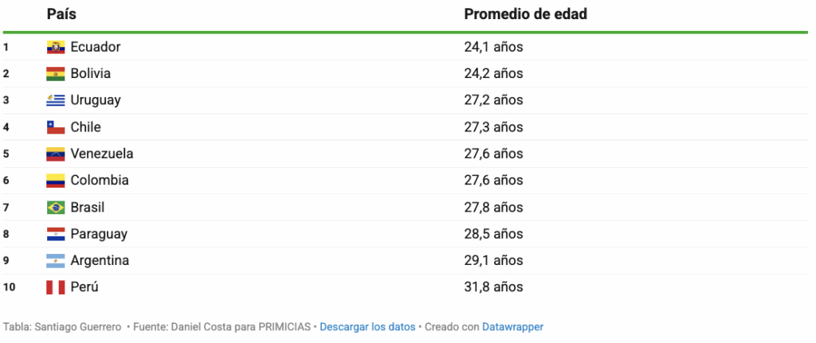Select the Argentina flag icon
Screen dimensions: 816x343
(55, 260)
